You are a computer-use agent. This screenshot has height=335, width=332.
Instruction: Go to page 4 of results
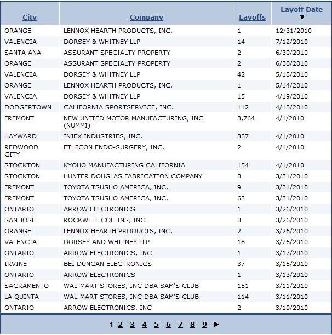click(144, 324)
